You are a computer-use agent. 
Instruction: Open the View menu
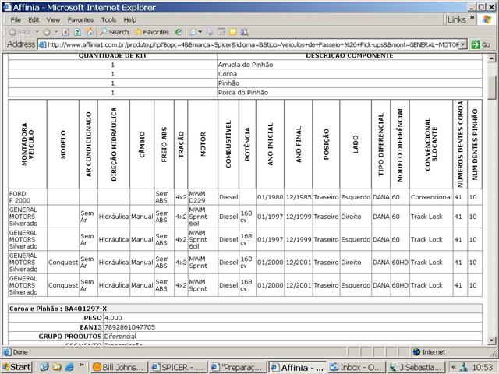point(53,19)
